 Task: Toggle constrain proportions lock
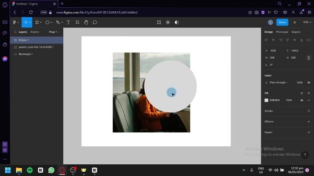[309, 58]
